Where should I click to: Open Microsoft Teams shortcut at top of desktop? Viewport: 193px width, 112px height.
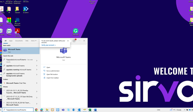tap(92, 2)
